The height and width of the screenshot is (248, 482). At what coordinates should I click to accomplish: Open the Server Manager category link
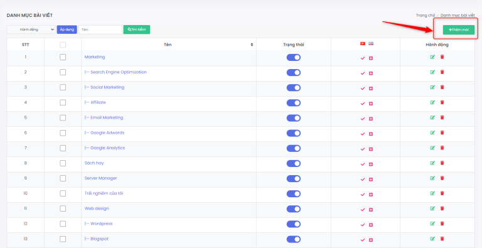(101, 178)
